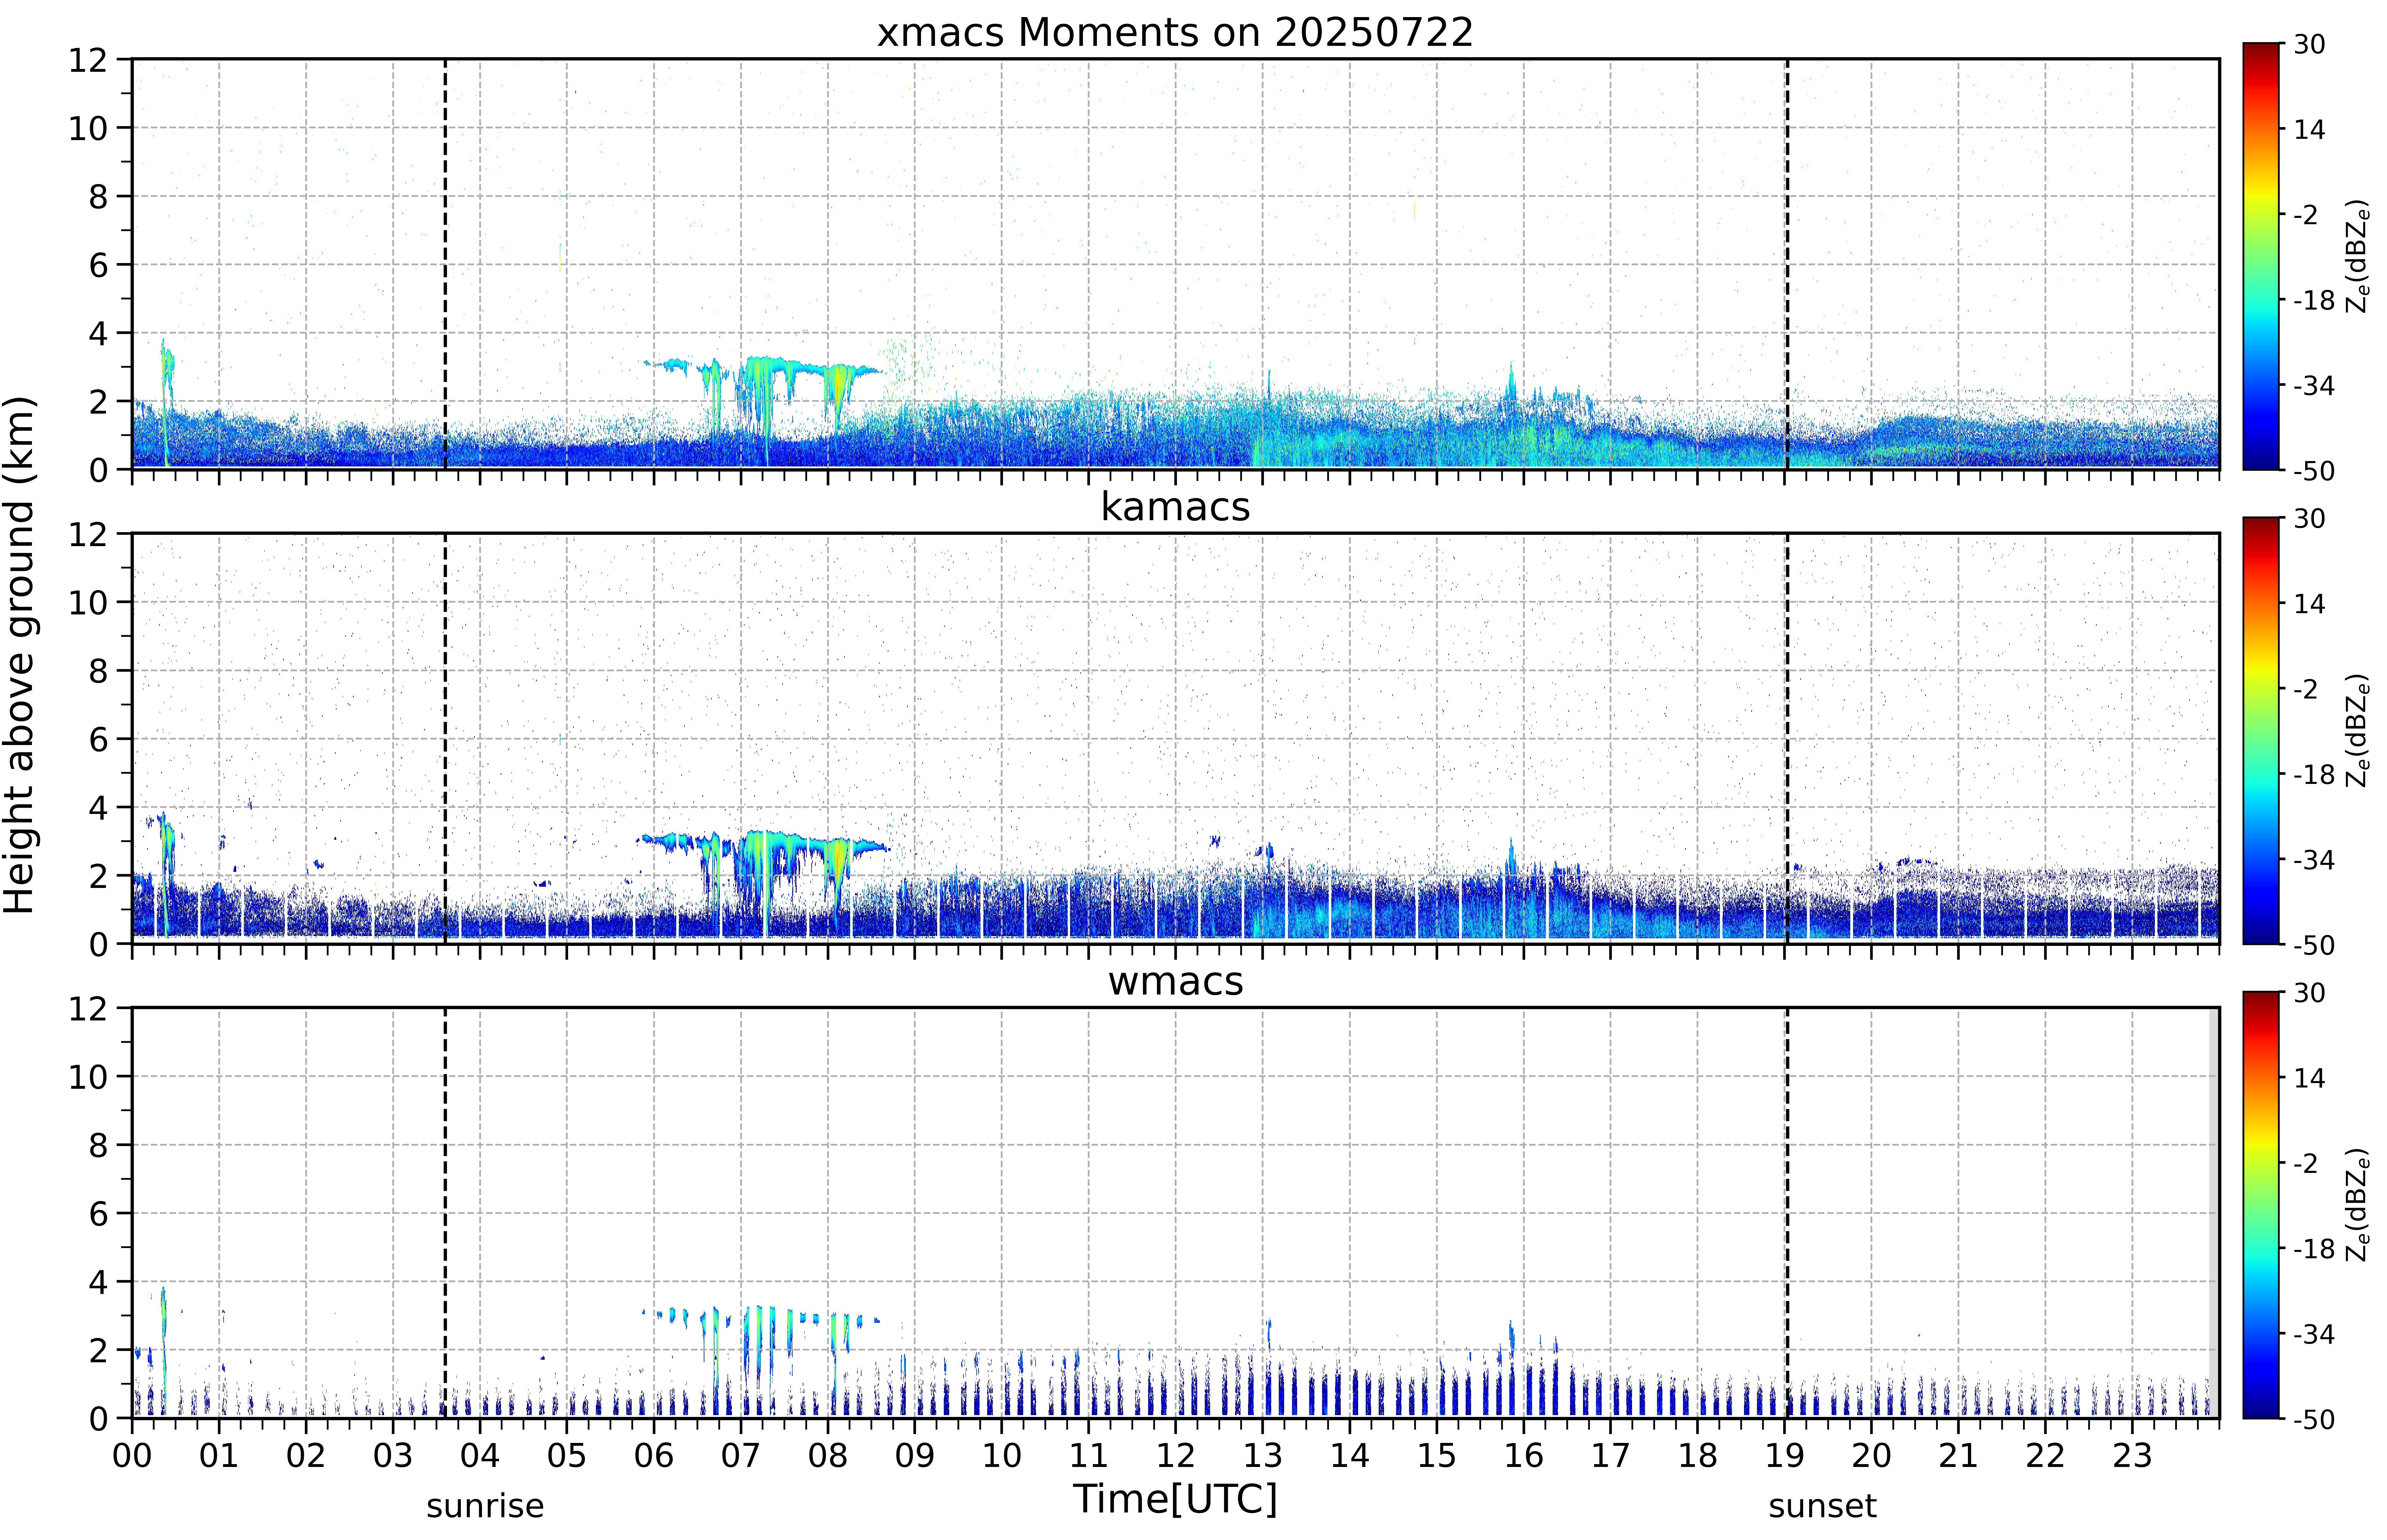Image resolution: width=2387 pixels, height=1540 pixels.
Task: Click the "11" hour tick label
Action: point(1089,1456)
